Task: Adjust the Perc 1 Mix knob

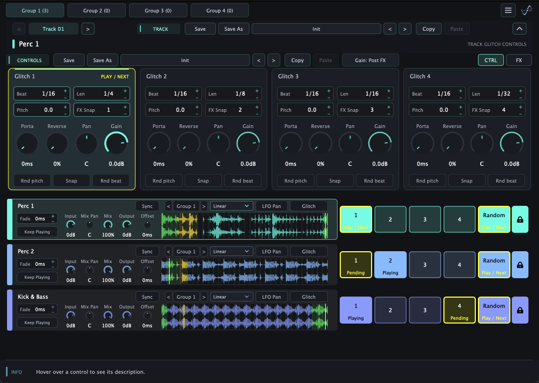Action: [108, 225]
